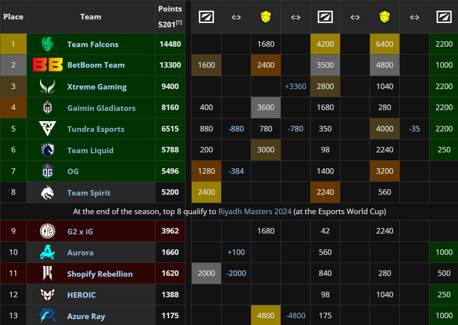This screenshot has width=458, height=325.
Task: Click the Place column header
Action: pos(13,17)
